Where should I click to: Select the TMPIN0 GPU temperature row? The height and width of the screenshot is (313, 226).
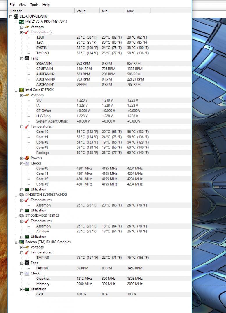[x=113, y=258]
